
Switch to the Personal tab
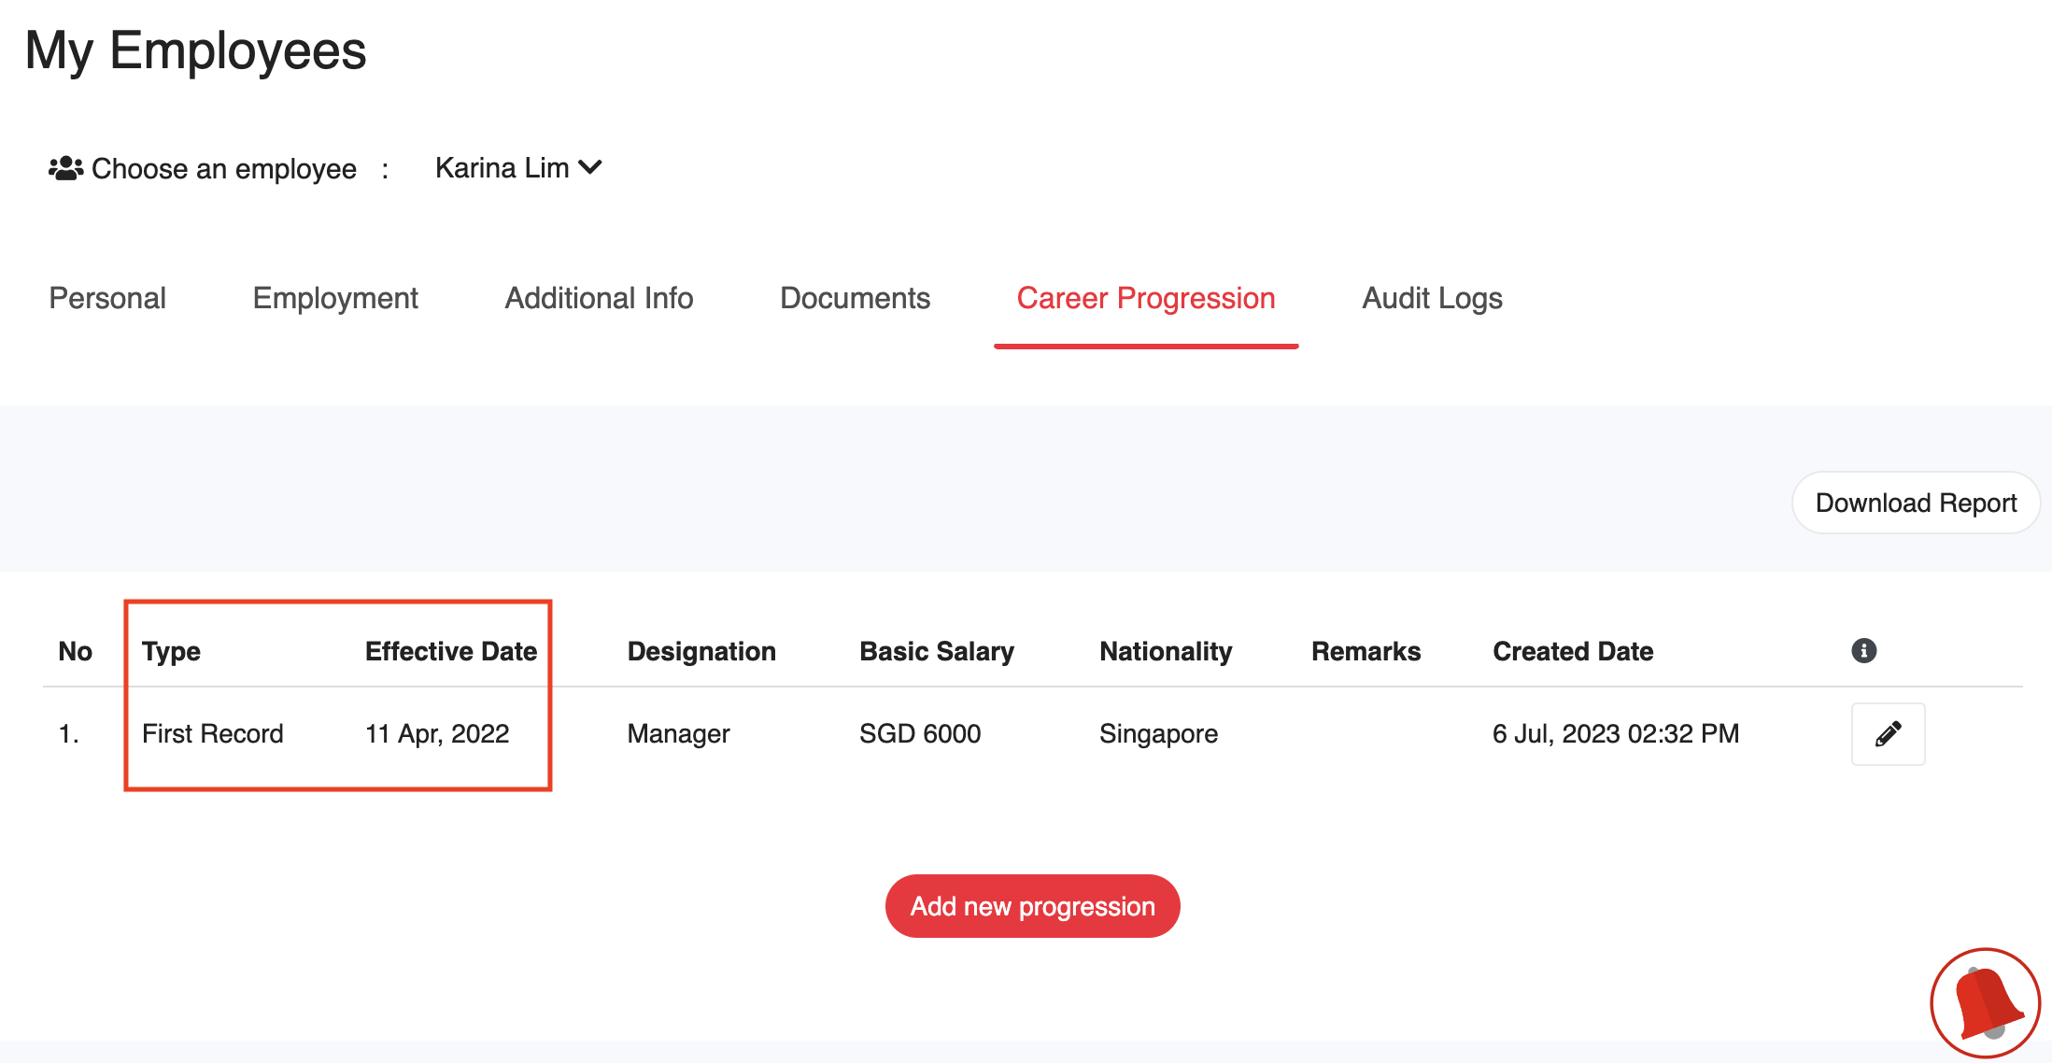click(107, 298)
